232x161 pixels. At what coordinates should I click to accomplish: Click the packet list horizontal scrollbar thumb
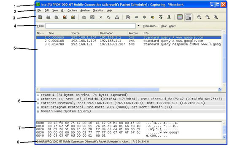(100, 90)
